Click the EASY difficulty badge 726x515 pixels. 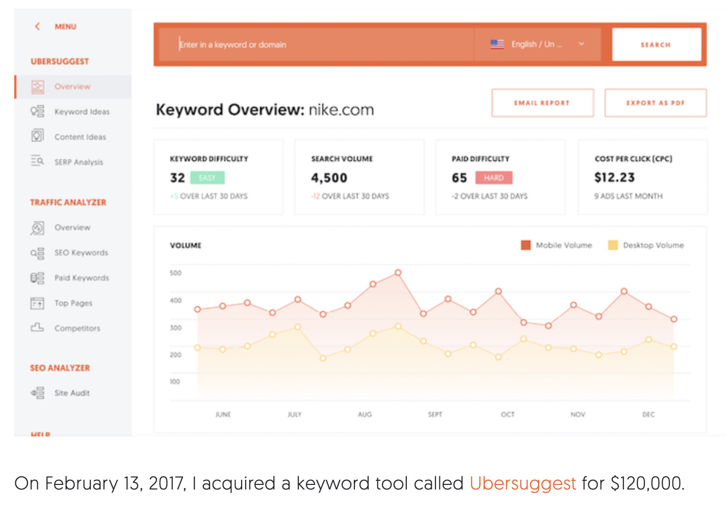click(207, 177)
